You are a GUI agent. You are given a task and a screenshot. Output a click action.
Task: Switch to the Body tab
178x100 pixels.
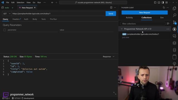click(x=35, y=19)
